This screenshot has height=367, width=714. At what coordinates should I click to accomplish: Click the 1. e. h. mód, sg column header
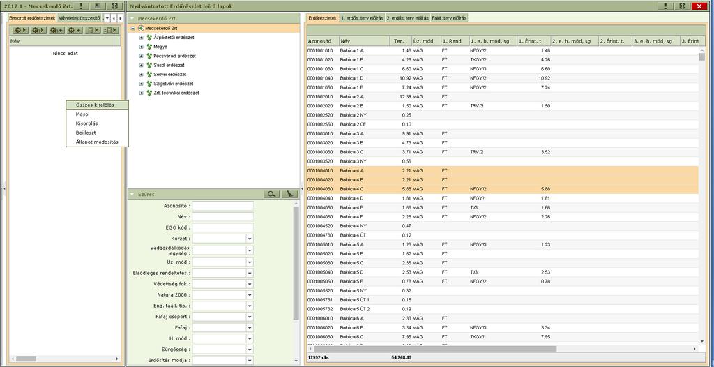tap(493, 41)
